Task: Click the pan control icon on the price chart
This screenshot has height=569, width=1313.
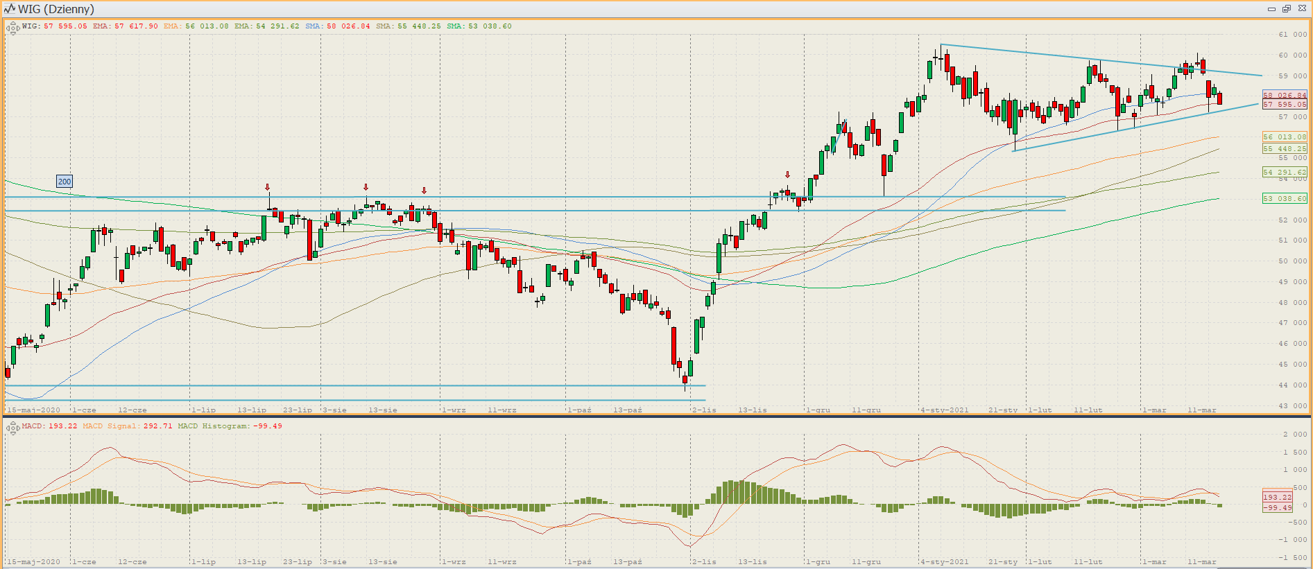Action: coord(12,28)
